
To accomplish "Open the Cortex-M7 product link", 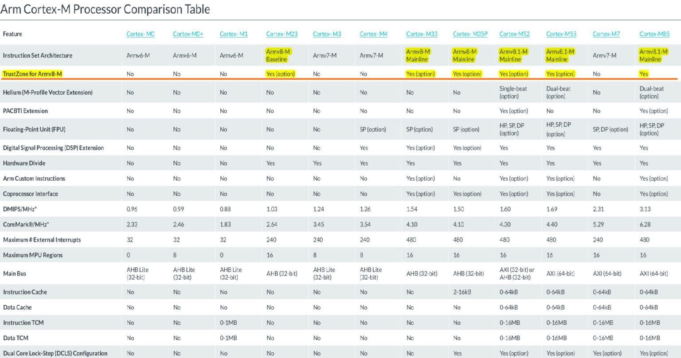I will click(x=606, y=34).
